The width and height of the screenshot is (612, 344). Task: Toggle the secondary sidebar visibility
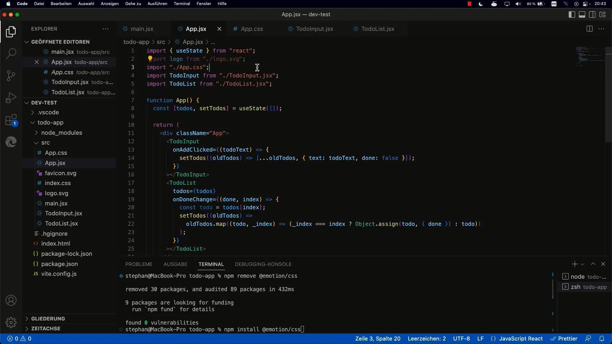click(592, 14)
